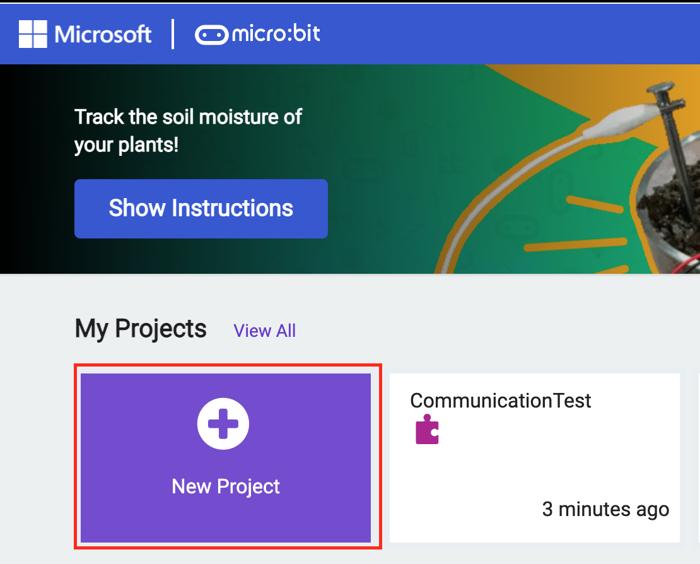Screen dimensions: 700x564
Task: Open the View All projects link
Action: point(264,331)
